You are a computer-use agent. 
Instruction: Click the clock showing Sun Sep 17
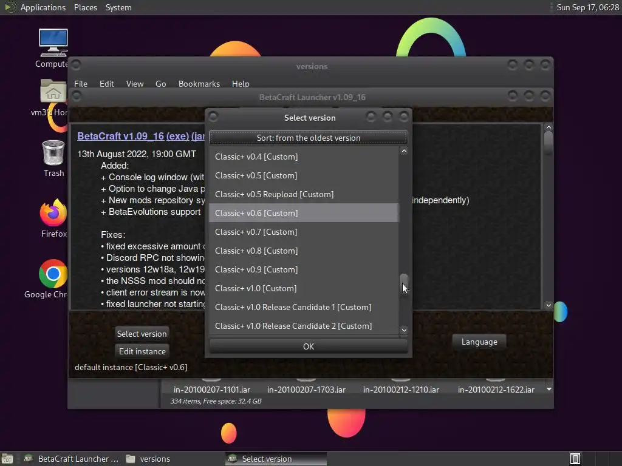(x=587, y=7)
